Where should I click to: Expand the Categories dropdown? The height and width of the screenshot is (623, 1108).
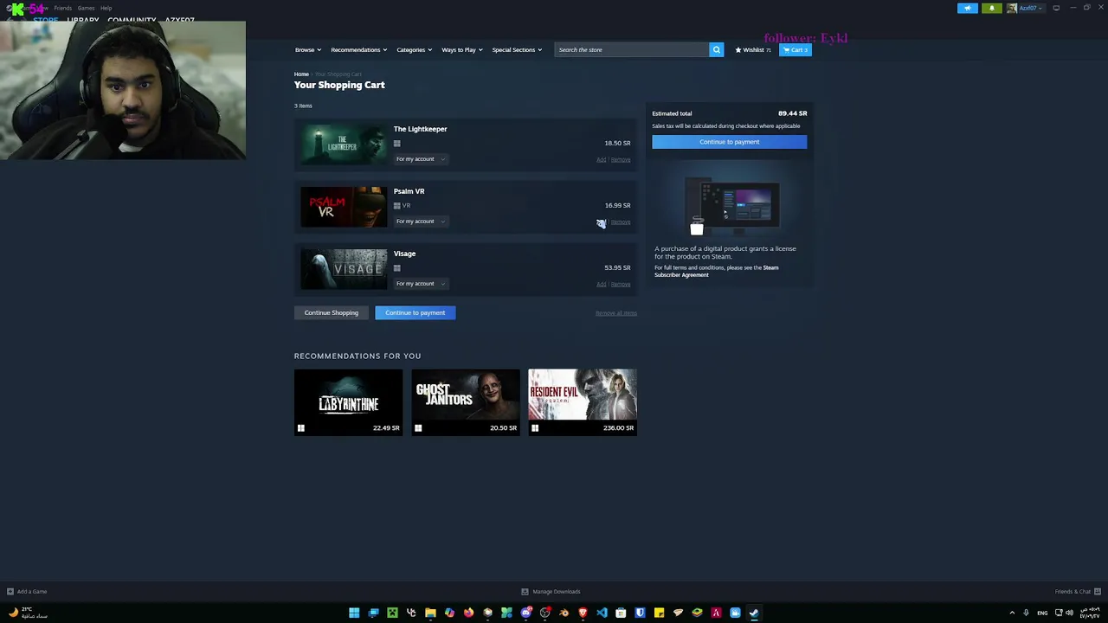tap(414, 49)
